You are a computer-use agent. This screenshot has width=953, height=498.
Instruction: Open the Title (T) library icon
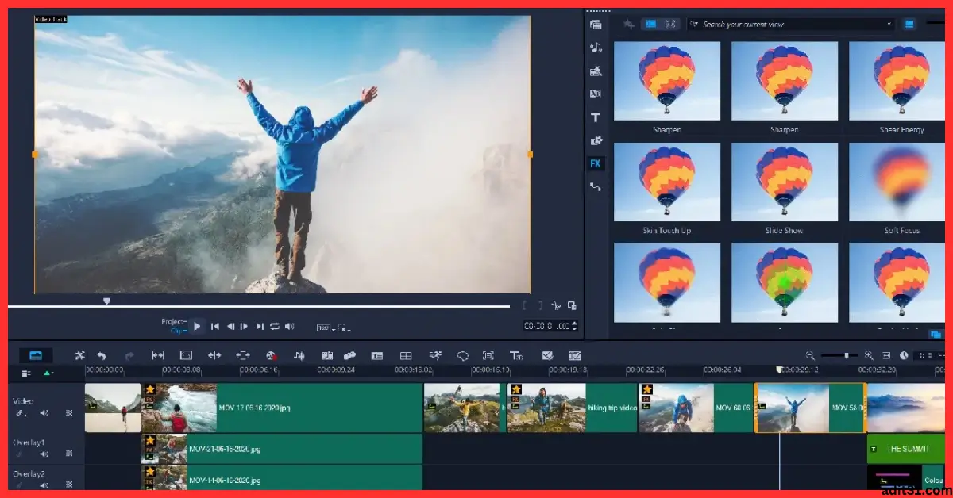(x=596, y=117)
